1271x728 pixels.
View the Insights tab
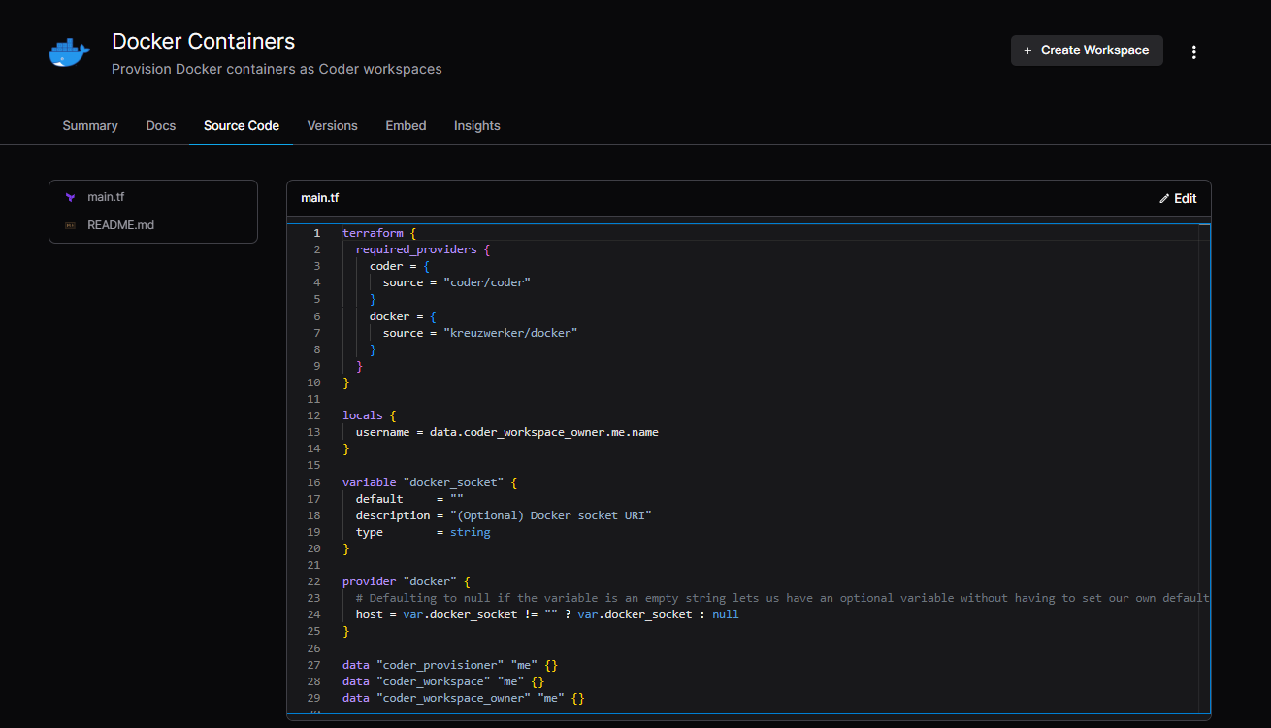click(x=477, y=126)
